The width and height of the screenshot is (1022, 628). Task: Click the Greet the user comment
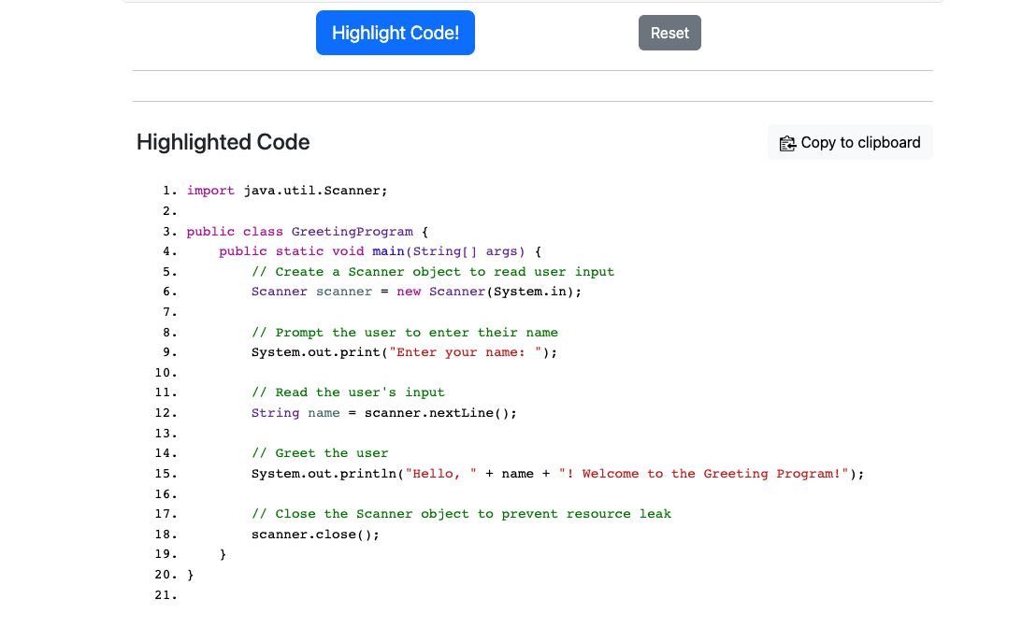pos(319,453)
